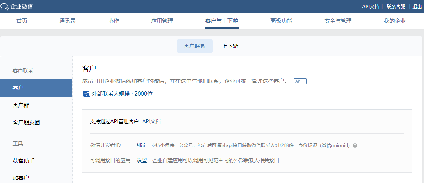Image resolution: width=424 pixels, height=183 pixels.
Task: Open the 首页 navigation tab
Action: point(22,21)
